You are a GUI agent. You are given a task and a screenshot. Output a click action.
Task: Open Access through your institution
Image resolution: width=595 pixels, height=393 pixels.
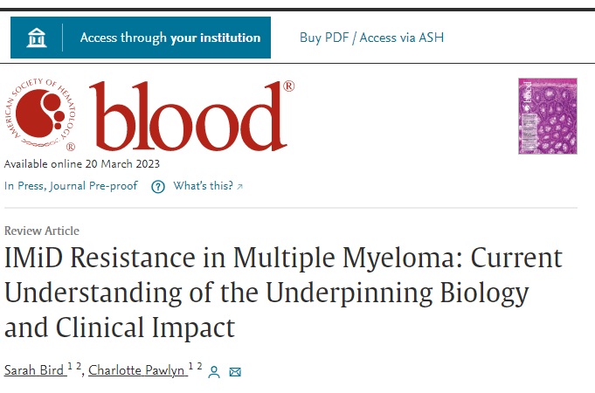170,38
